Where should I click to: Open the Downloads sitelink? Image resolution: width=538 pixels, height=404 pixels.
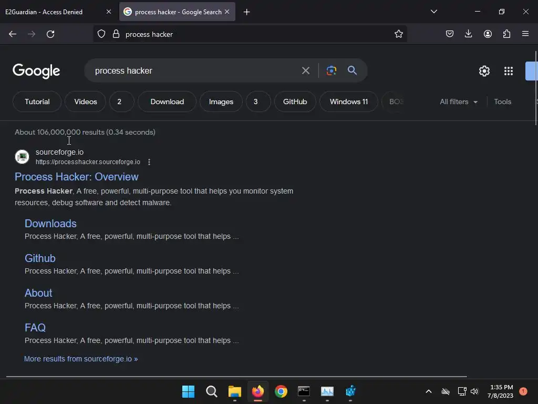[50, 224]
